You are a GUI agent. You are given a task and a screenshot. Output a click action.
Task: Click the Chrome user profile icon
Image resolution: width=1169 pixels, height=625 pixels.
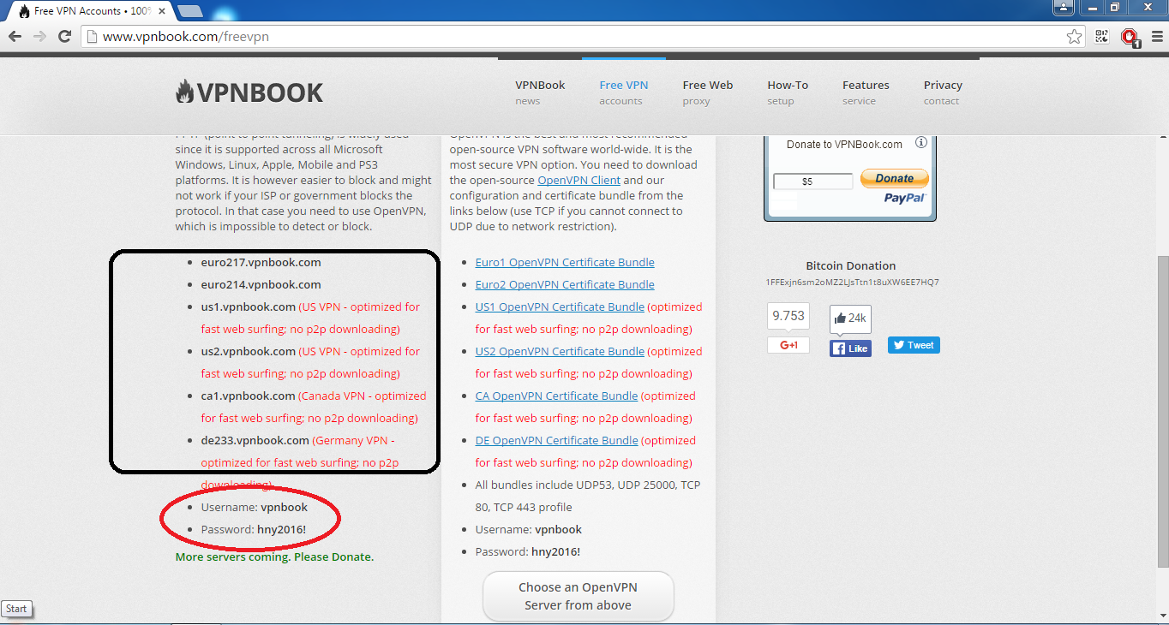1064,8
